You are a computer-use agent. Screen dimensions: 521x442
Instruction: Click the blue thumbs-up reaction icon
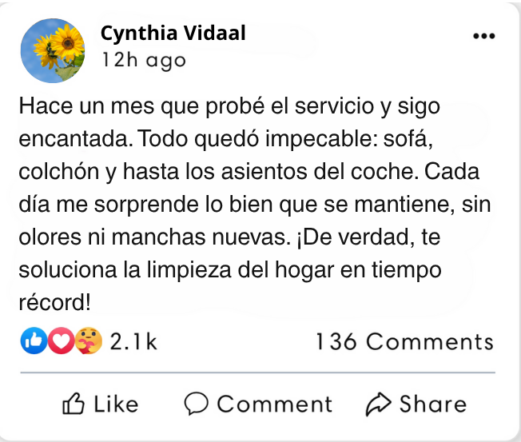pos(34,342)
